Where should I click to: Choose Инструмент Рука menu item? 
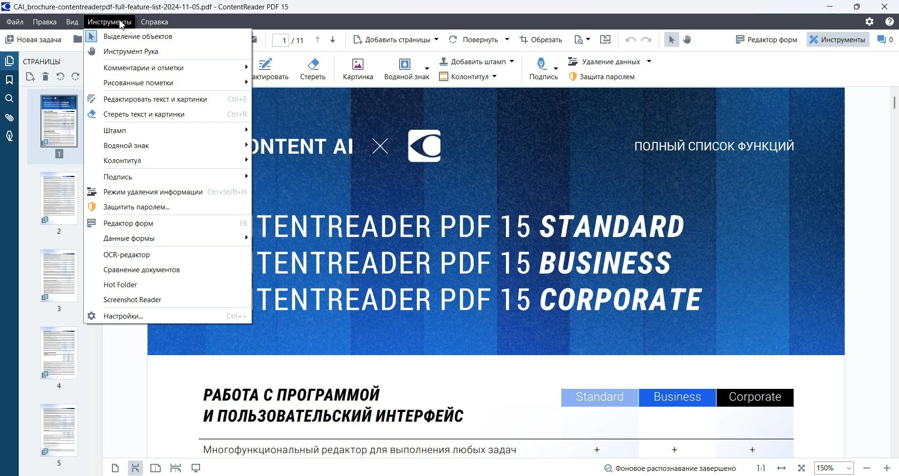point(168,51)
